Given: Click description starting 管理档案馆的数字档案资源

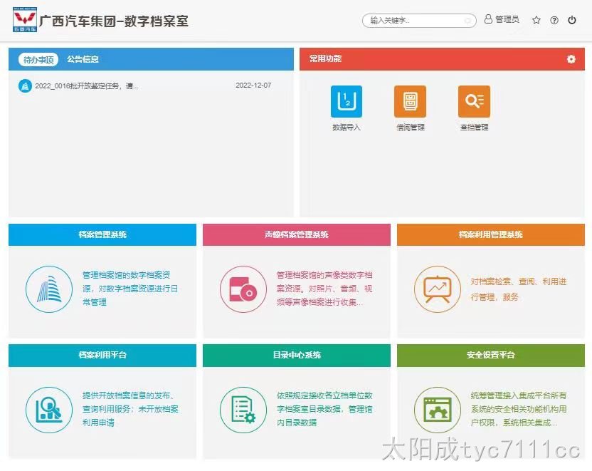Looking at the screenshot, I should tap(130, 289).
